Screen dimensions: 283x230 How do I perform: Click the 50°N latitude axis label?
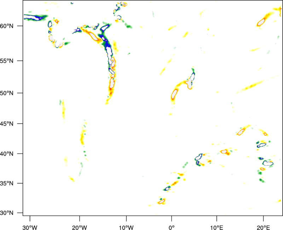(7, 93)
